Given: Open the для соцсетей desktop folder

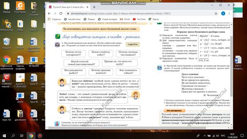Looking at the screenshot, I should click(34, 9).
